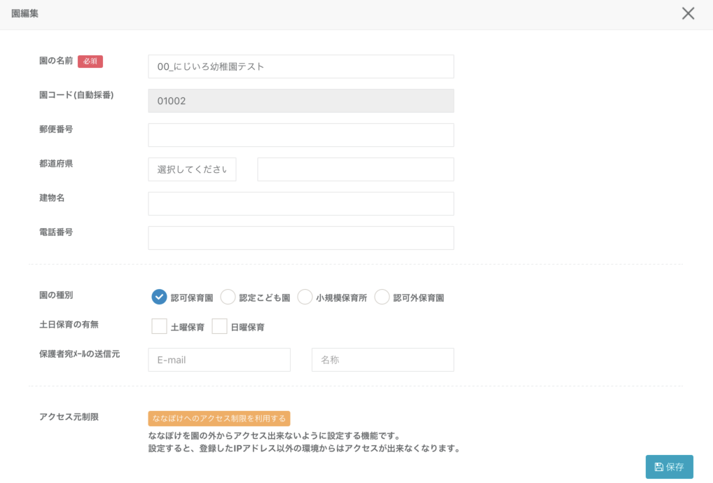Select 認可外保育園 radio option
This screenshot has width=713, height=483.
coord(382,297)
